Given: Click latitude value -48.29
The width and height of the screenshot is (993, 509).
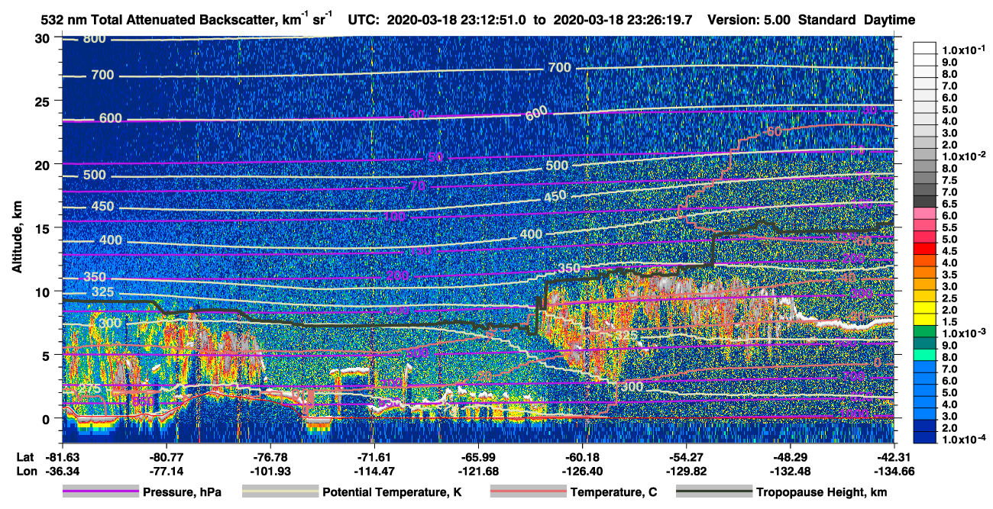Looking at the screenshot, I should point(789,456).
